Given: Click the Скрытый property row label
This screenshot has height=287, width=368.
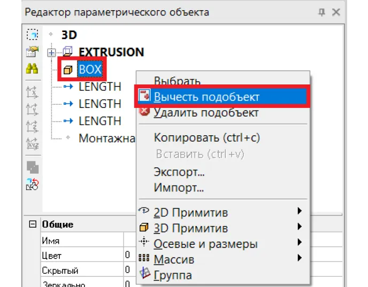Looking at the screenshot, I should [x=60, y=270].
